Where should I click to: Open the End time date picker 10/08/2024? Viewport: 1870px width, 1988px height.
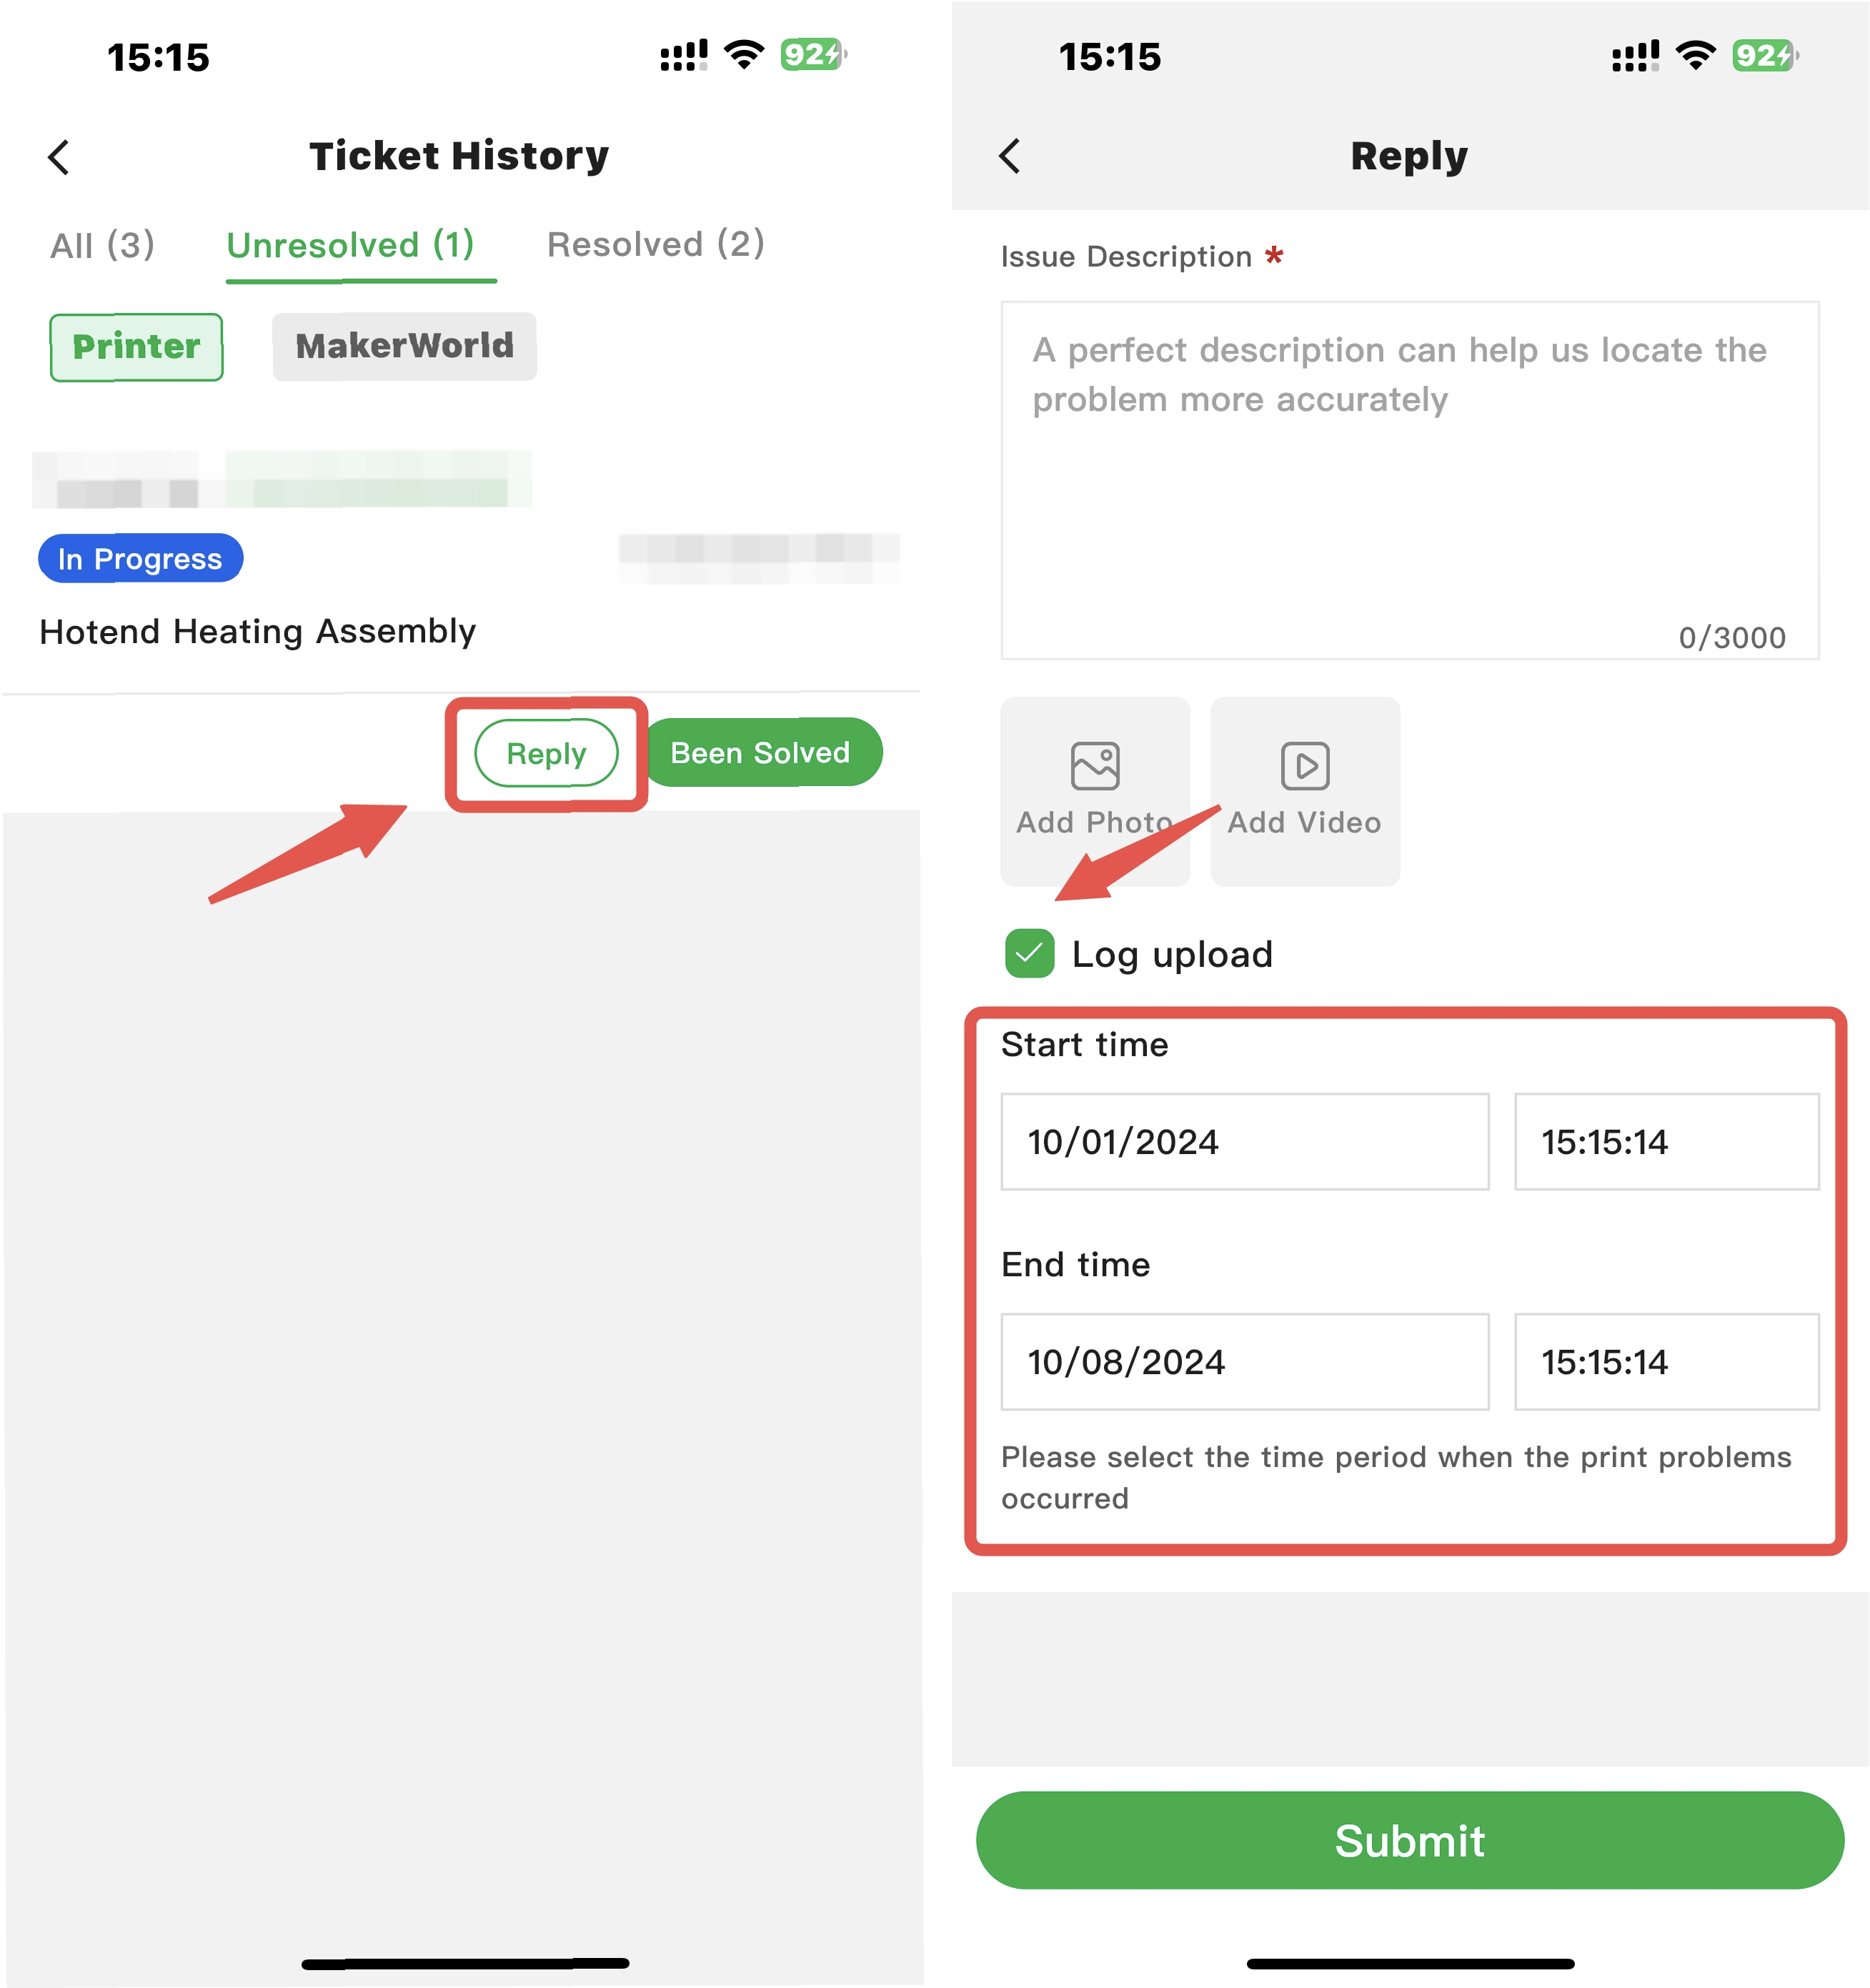coord(1245,1362)
